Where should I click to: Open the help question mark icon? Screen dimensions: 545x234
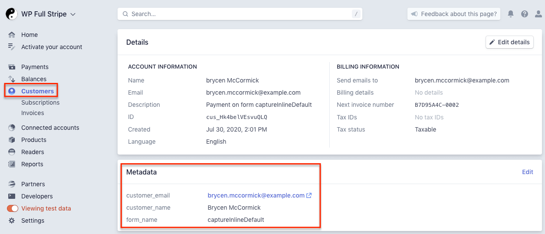[525, 14]
